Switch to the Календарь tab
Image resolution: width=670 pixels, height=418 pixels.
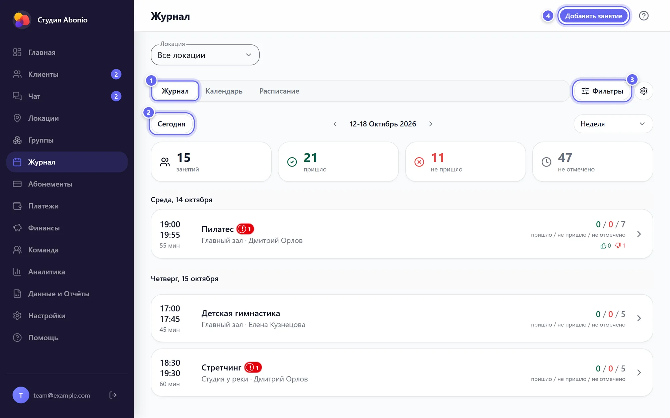coord(224,91)
